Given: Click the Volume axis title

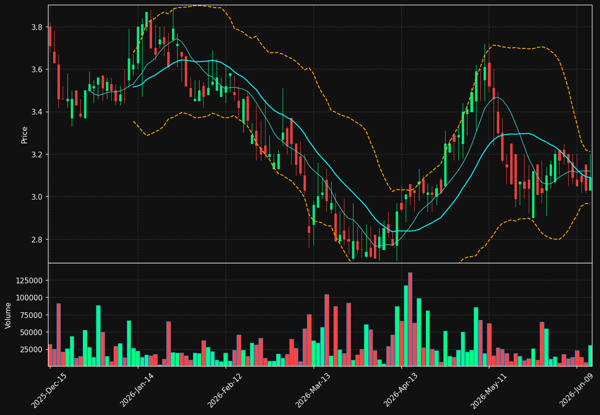Looking at the screenshot, I should (9, 315).
